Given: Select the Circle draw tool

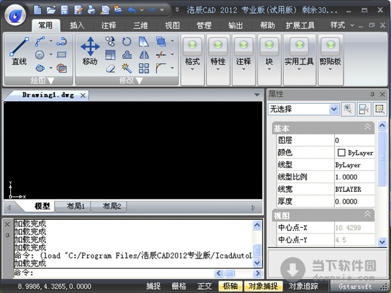Looking at the screenshot, I should click(40, 55).
